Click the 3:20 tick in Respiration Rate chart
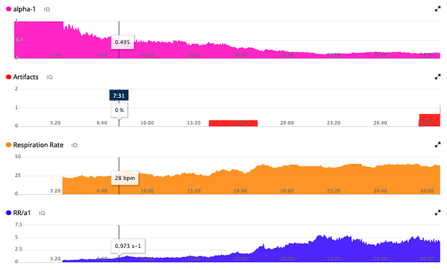447x270 pixels. coord(55,190)
